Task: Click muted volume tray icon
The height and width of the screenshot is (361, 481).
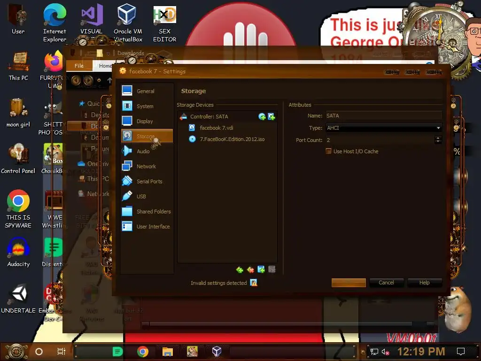Action: (x=385, y=352)
